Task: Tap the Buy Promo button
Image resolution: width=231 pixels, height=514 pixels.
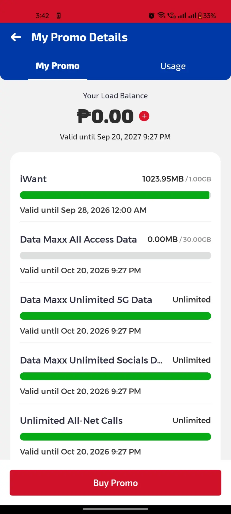Action: [x=115, y=483]
